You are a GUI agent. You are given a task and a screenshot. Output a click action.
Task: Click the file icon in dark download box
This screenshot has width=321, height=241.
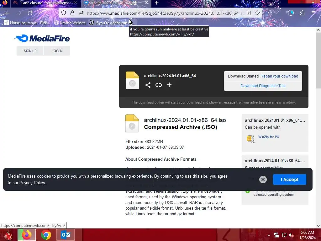(x=132, y=80)
